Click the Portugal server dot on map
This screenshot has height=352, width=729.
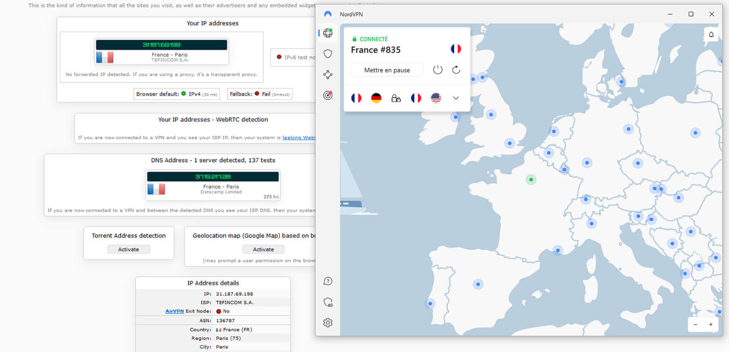tap(430, 304)
